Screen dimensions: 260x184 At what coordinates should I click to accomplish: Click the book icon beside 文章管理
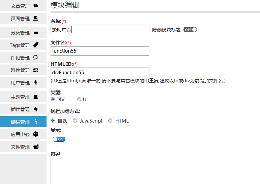coord(36,6)
